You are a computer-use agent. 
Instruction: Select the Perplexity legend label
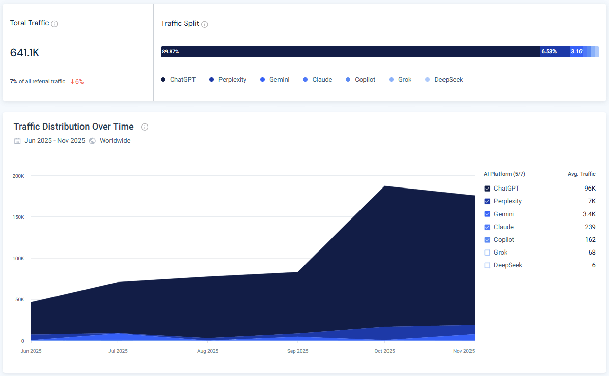(232, 79)
